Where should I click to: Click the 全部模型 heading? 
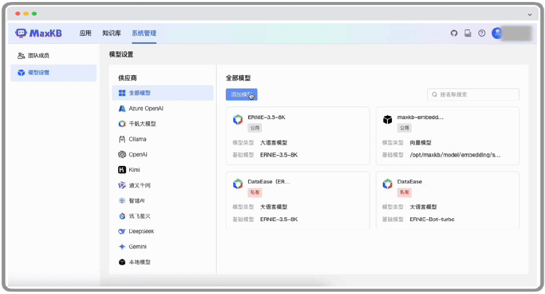tap(238, 78)
